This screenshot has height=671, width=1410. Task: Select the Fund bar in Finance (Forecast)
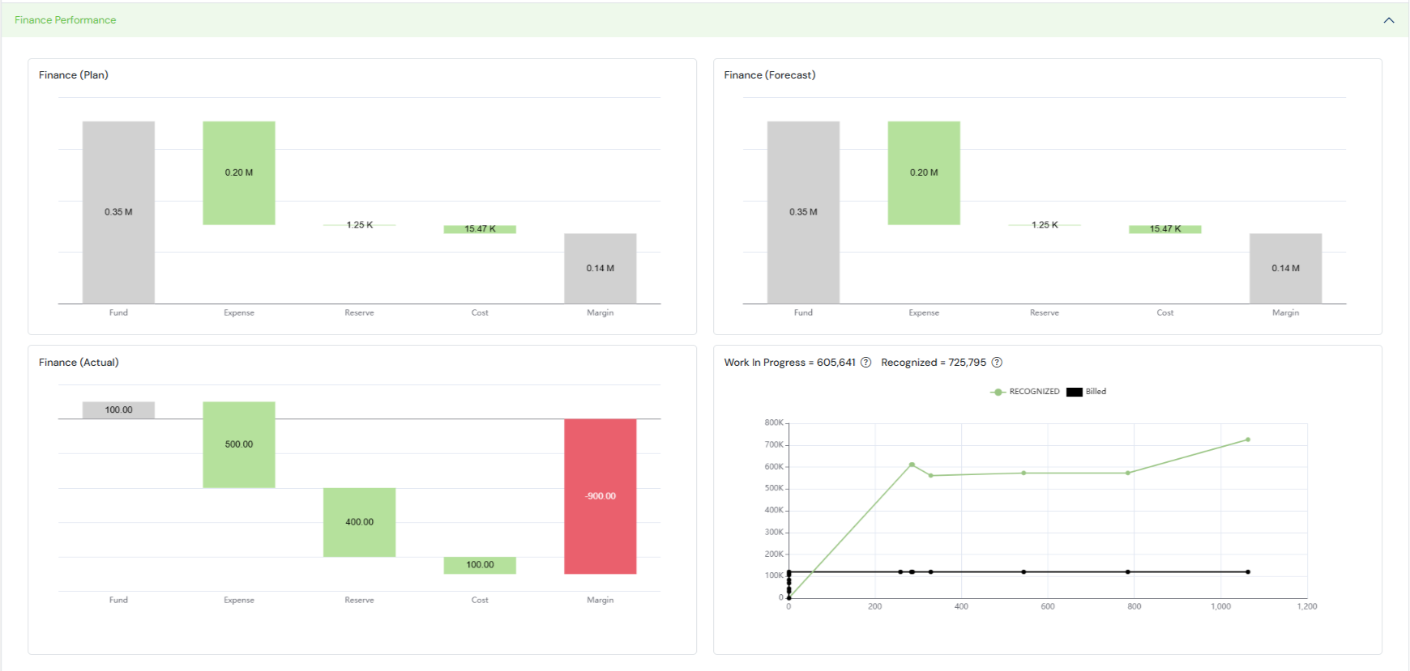pos(803,212)
